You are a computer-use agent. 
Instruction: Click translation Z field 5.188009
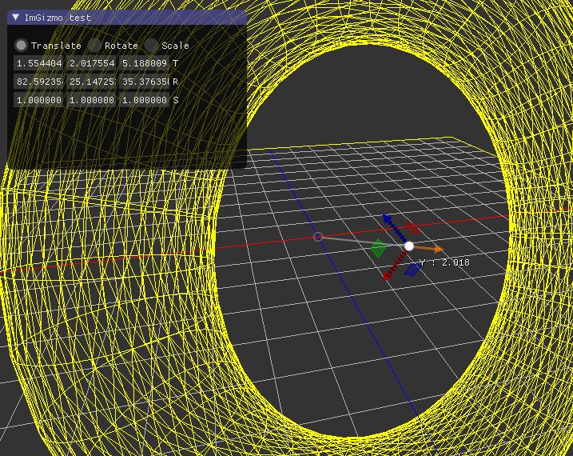click(145, 63)
